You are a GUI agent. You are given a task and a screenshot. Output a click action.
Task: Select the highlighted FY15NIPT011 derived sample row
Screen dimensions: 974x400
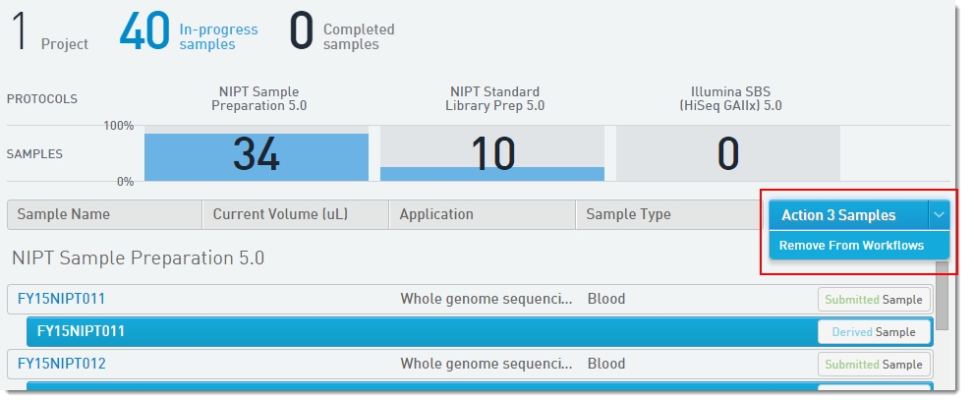pos(393,331)
